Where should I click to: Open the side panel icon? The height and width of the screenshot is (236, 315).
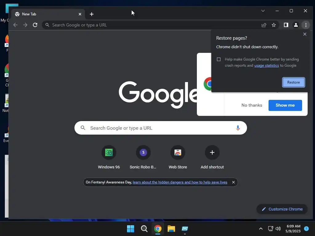(x=286, y=25)
